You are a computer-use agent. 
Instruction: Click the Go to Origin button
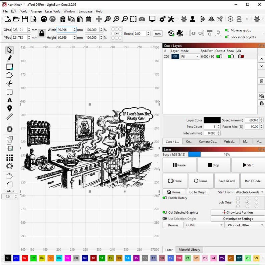[x=198, y=192]
